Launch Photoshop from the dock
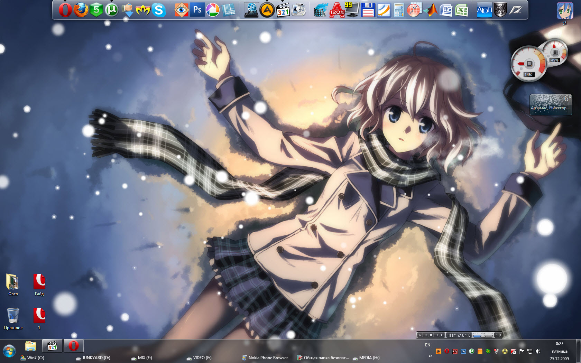The width and height of the screenshot is (581, 363). tap(197, 10)
